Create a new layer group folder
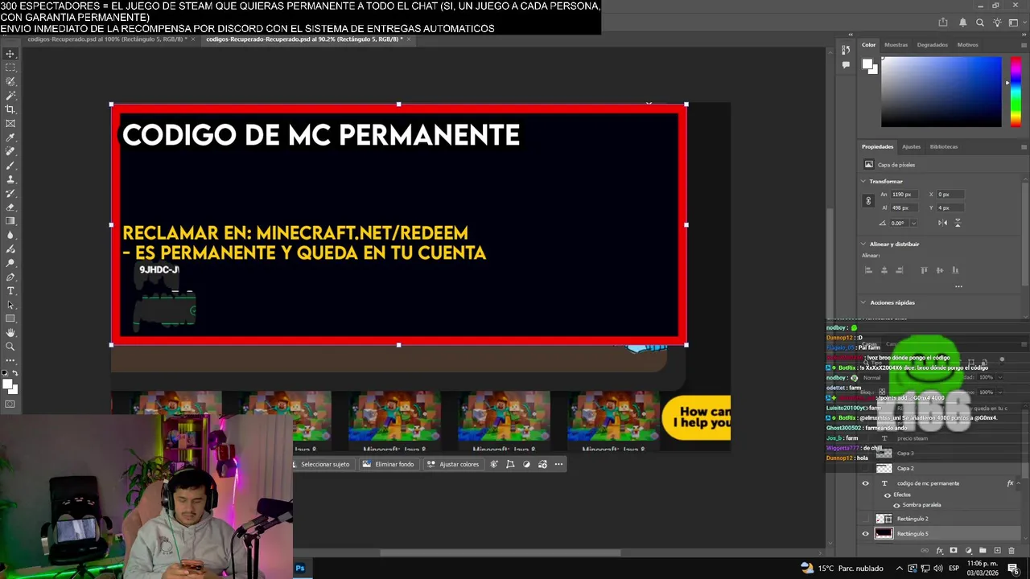 pyautogui.click(x=983, y=551)
